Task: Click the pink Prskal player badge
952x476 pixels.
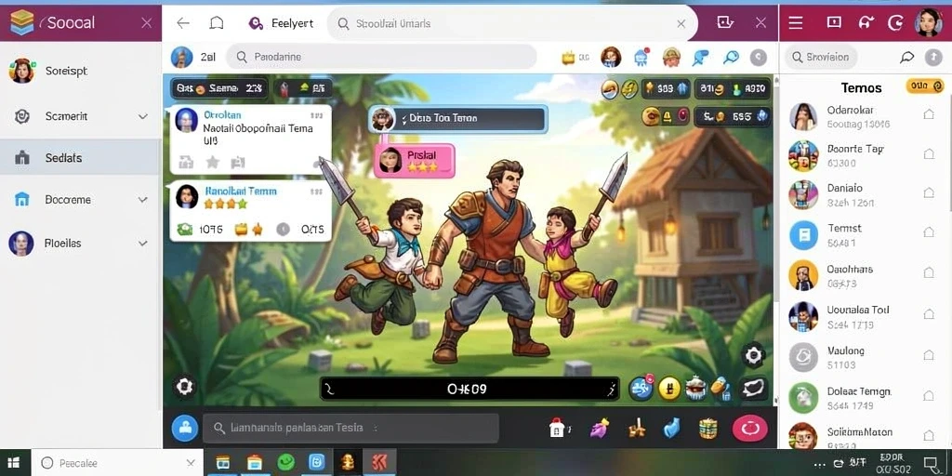Action: pos(415,160)
